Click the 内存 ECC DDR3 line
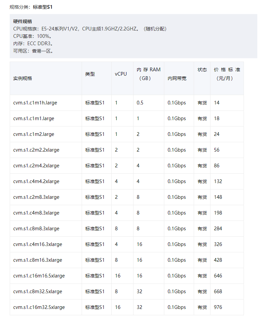The image size is (266, 327). coord(33,44)
